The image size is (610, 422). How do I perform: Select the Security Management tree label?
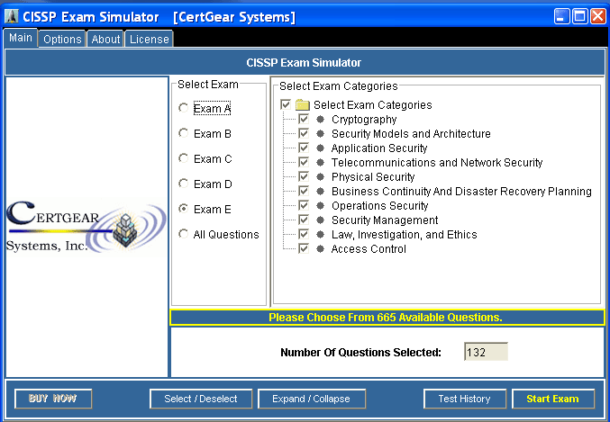click(385, 220)
